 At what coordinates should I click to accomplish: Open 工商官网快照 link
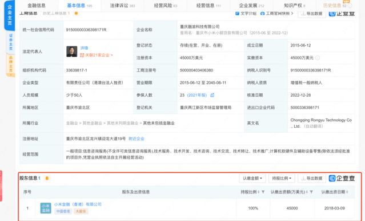[x=277, y=14]
